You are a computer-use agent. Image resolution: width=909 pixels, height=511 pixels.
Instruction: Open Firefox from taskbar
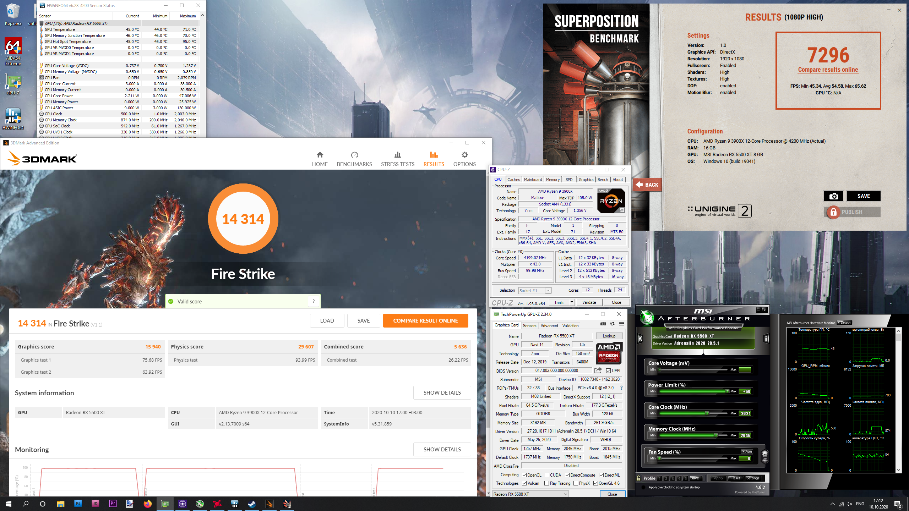tap(147, 504)
